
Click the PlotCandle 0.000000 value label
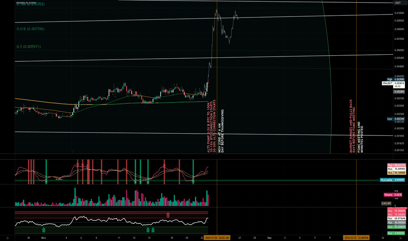coord(392,180)
